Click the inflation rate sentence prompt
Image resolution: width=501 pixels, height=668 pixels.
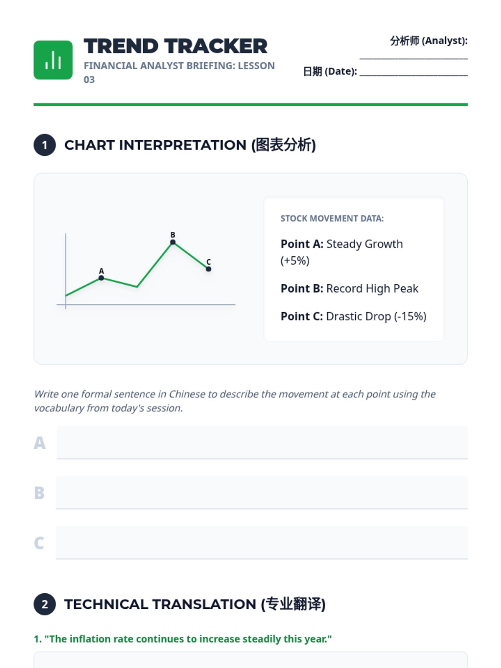(183, 639)
